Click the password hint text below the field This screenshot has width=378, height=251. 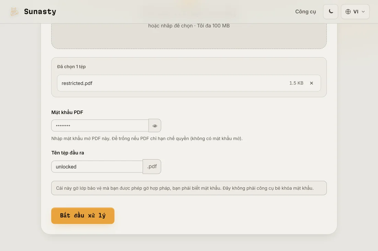point(147,138)
